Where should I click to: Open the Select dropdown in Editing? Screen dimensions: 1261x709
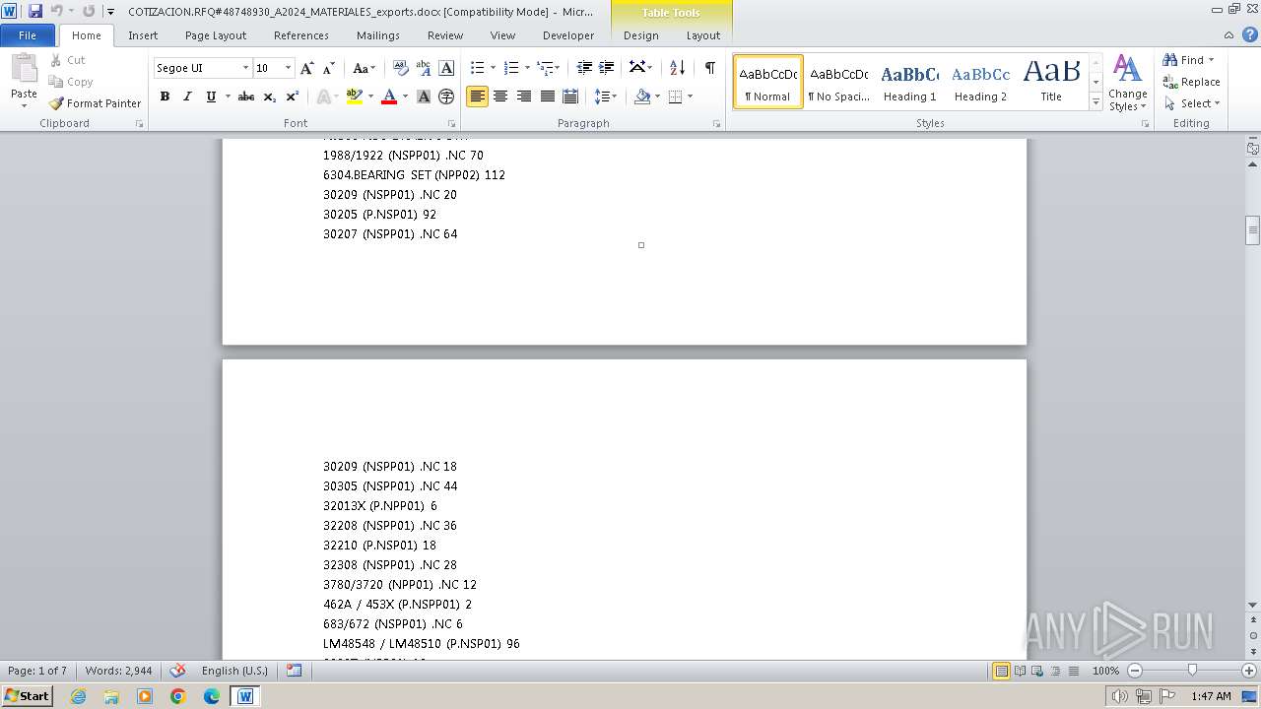pyautogui.click(x=1192, y=103)
